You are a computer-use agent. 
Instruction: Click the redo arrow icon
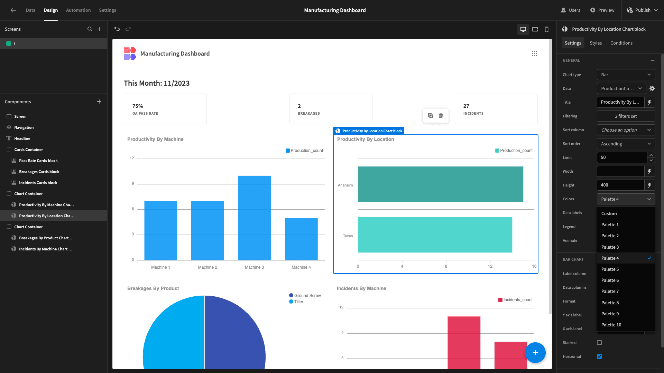pos(128,29)
